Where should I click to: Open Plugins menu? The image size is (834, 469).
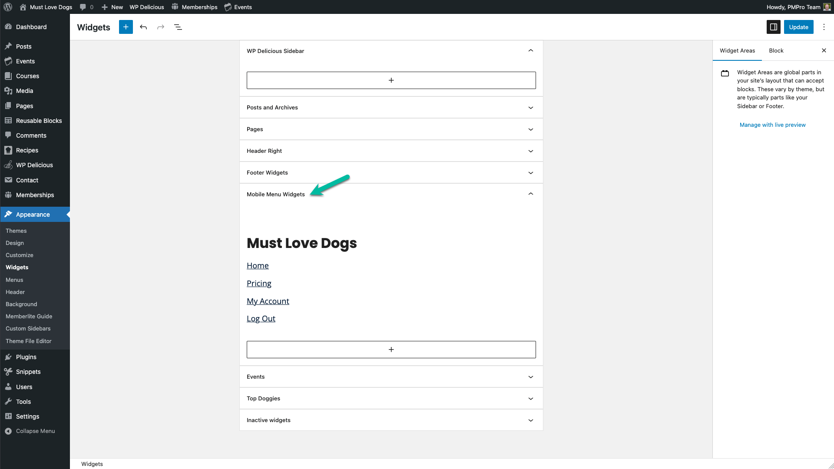[35, 357]
